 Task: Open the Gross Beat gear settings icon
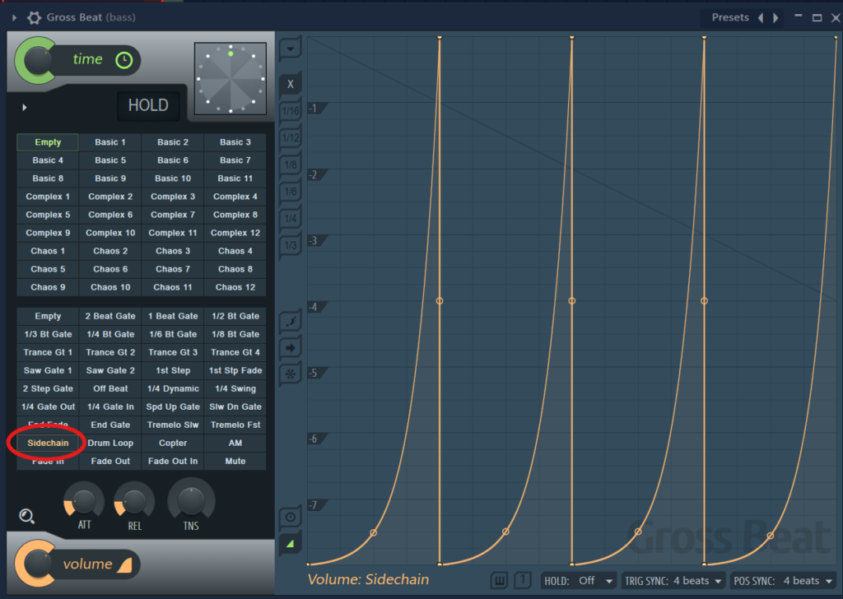(x=35, y=18)
